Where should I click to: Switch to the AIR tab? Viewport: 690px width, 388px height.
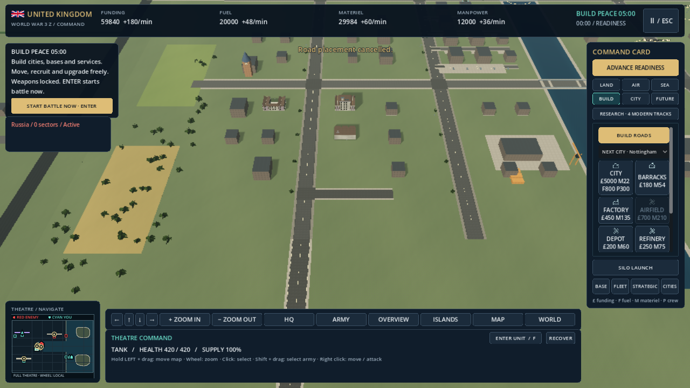click(x=636, y=85)
